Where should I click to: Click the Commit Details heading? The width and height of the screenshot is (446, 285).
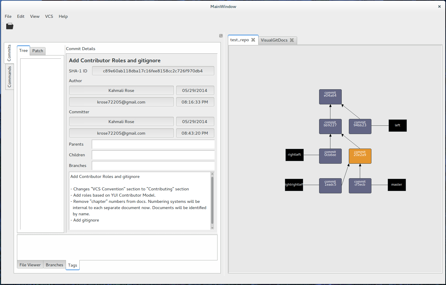pyautogui.click(x=81, y=49)
